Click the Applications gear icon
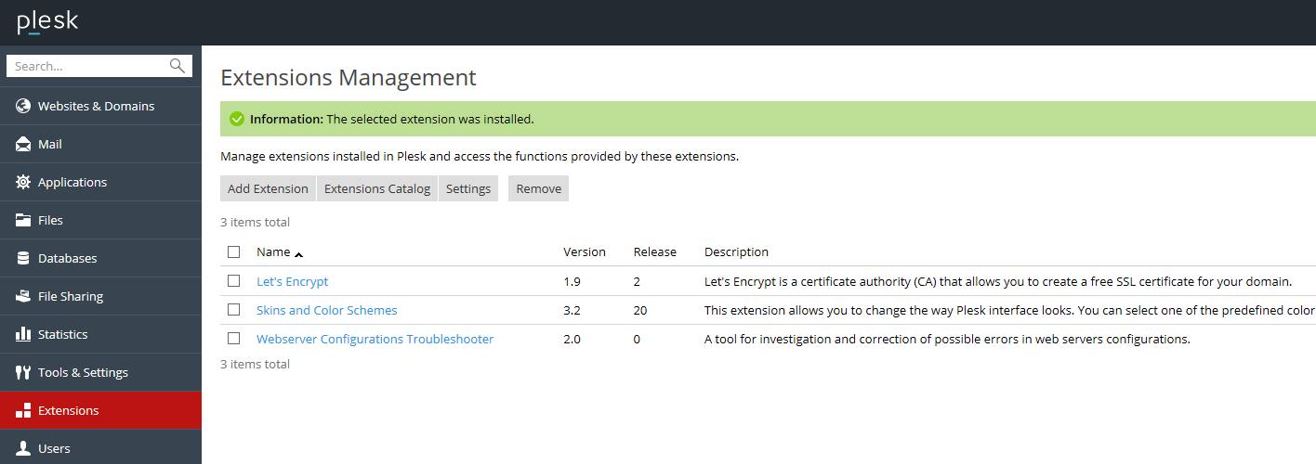 [x=23, y=182]
